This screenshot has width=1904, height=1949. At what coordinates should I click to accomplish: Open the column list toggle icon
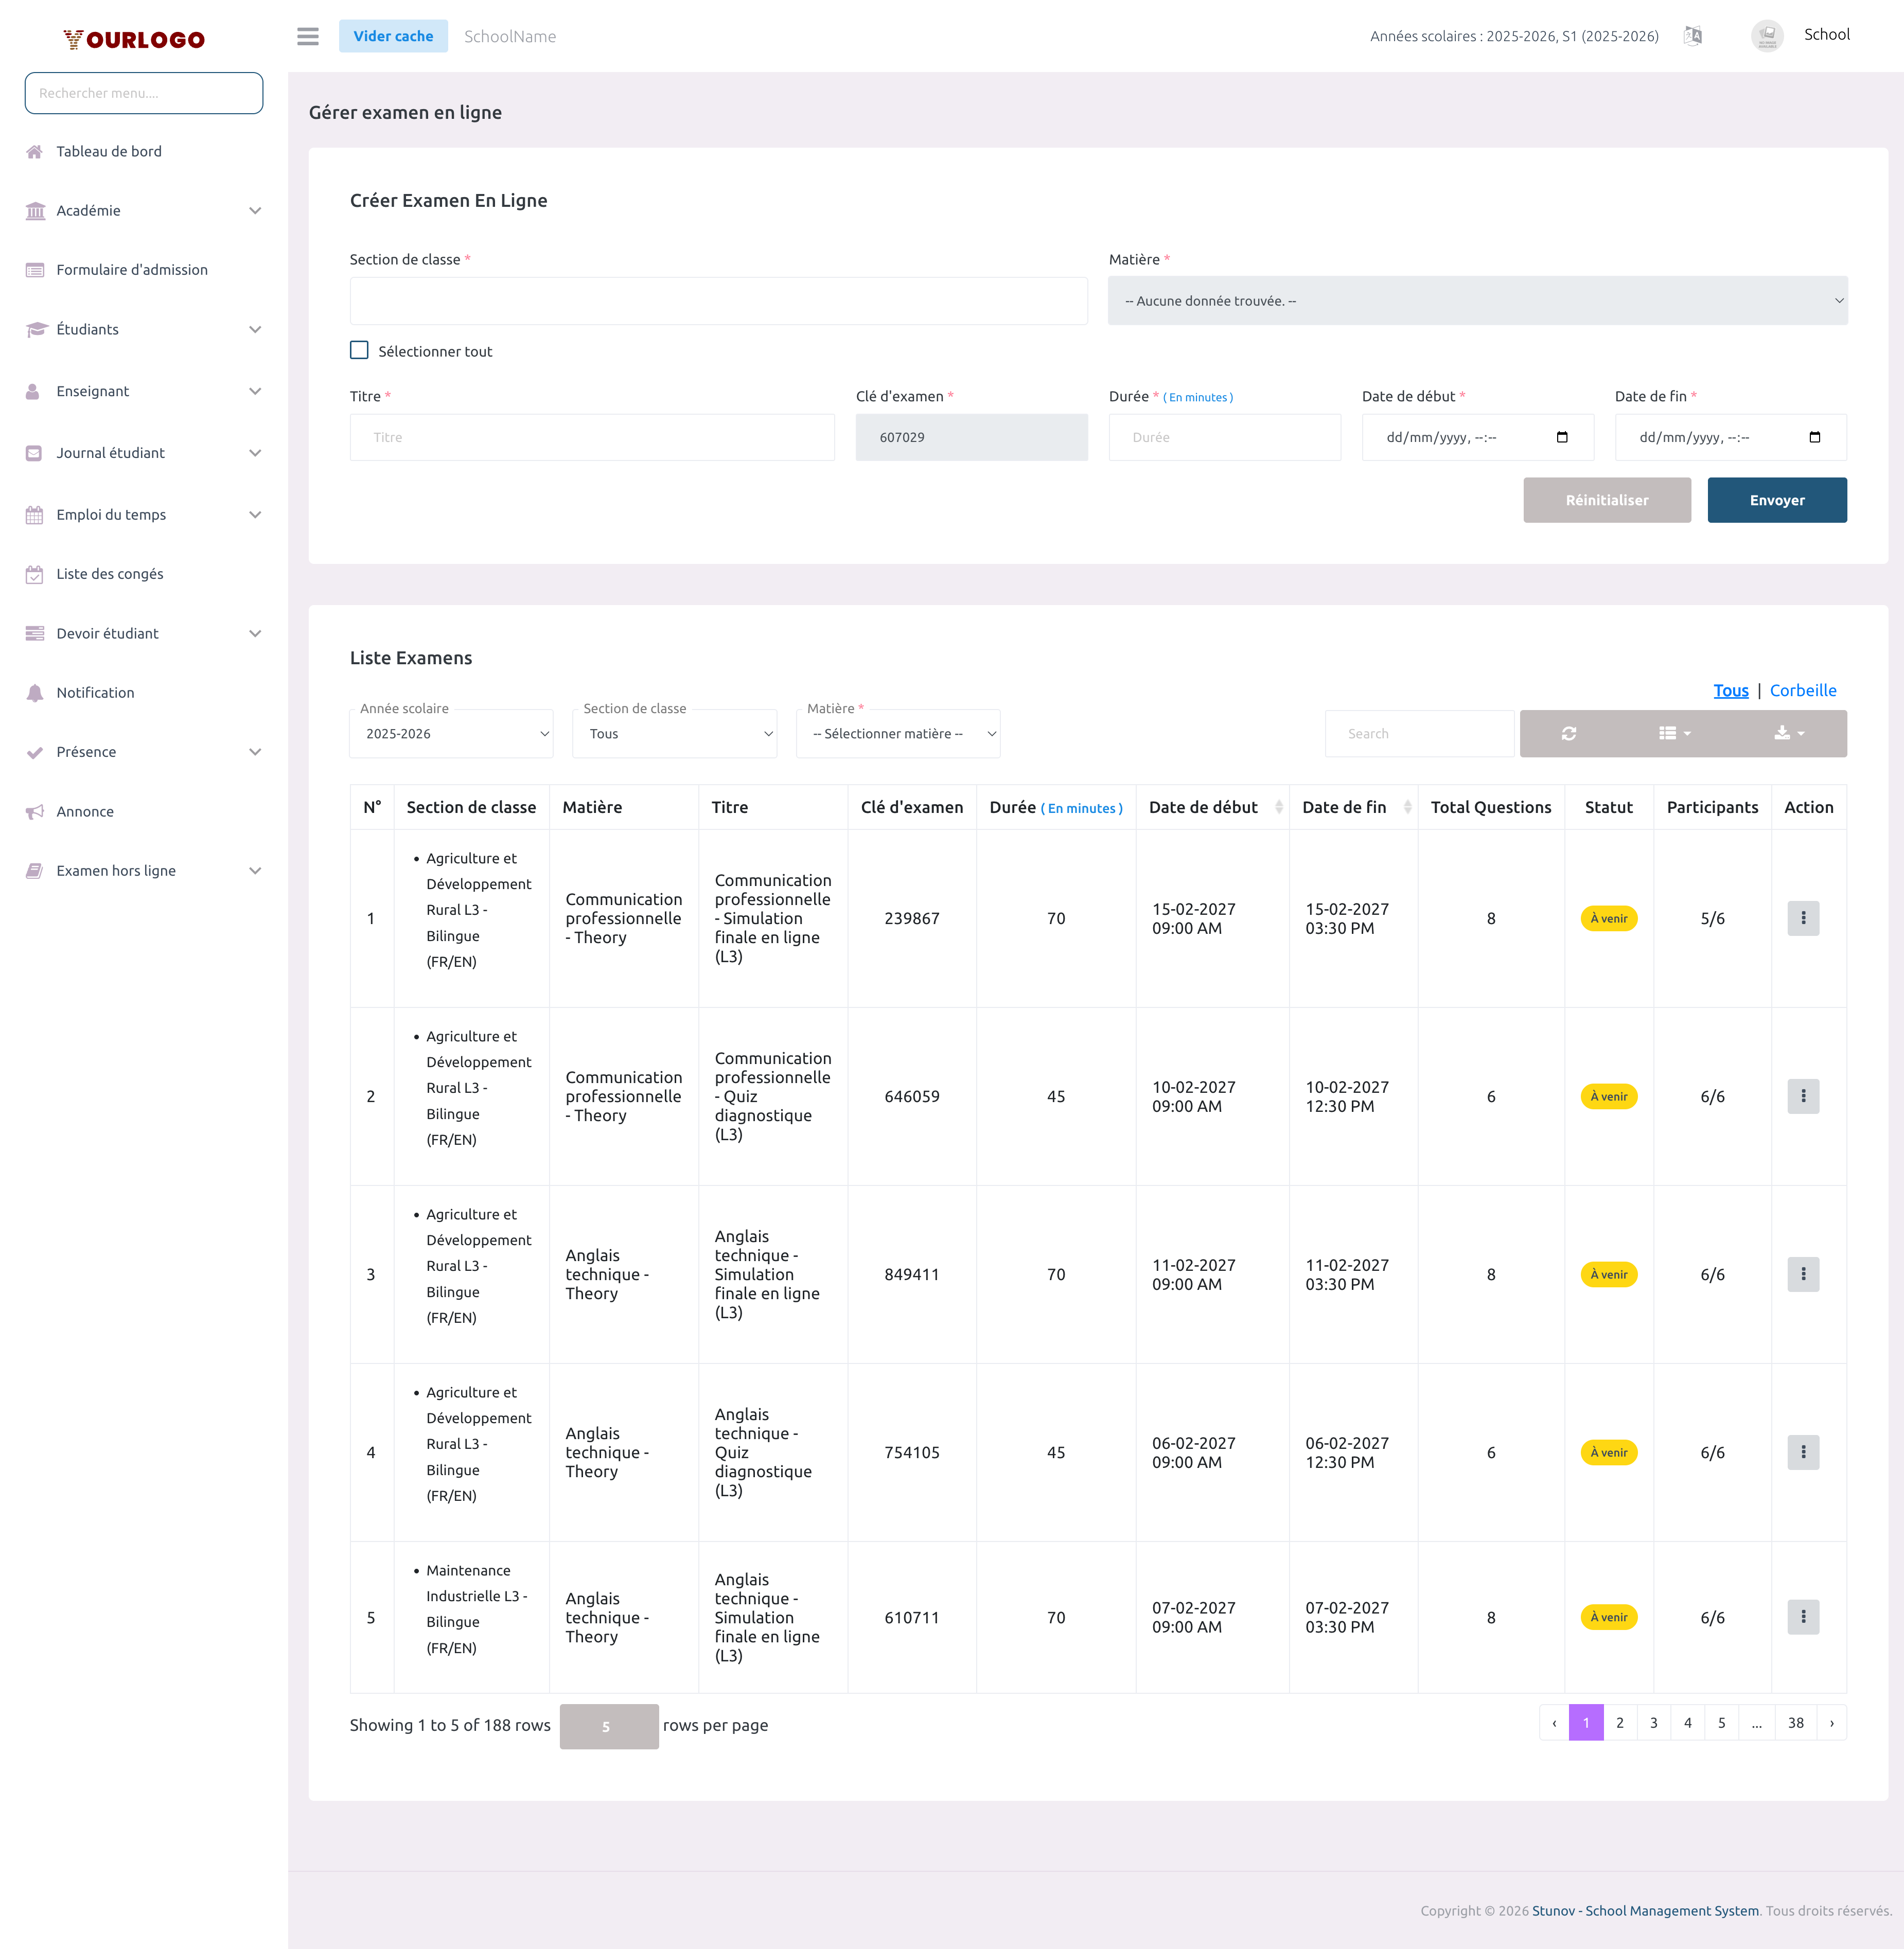pyautogui.click(x=1674, y=733)
